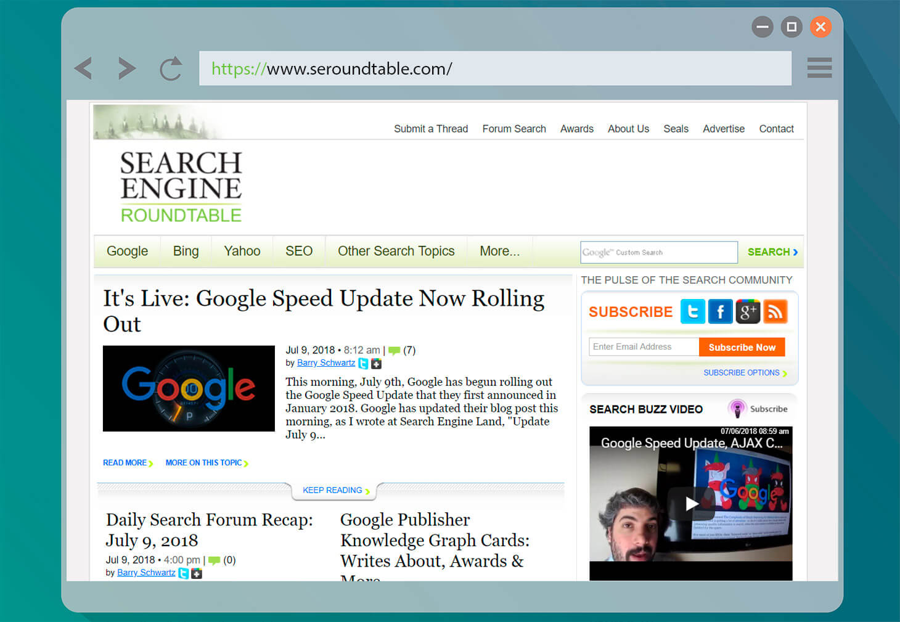This screenshot has height=622, width=900.
Task: Open the Barry Schwartz author link
Action: point(326,363)
